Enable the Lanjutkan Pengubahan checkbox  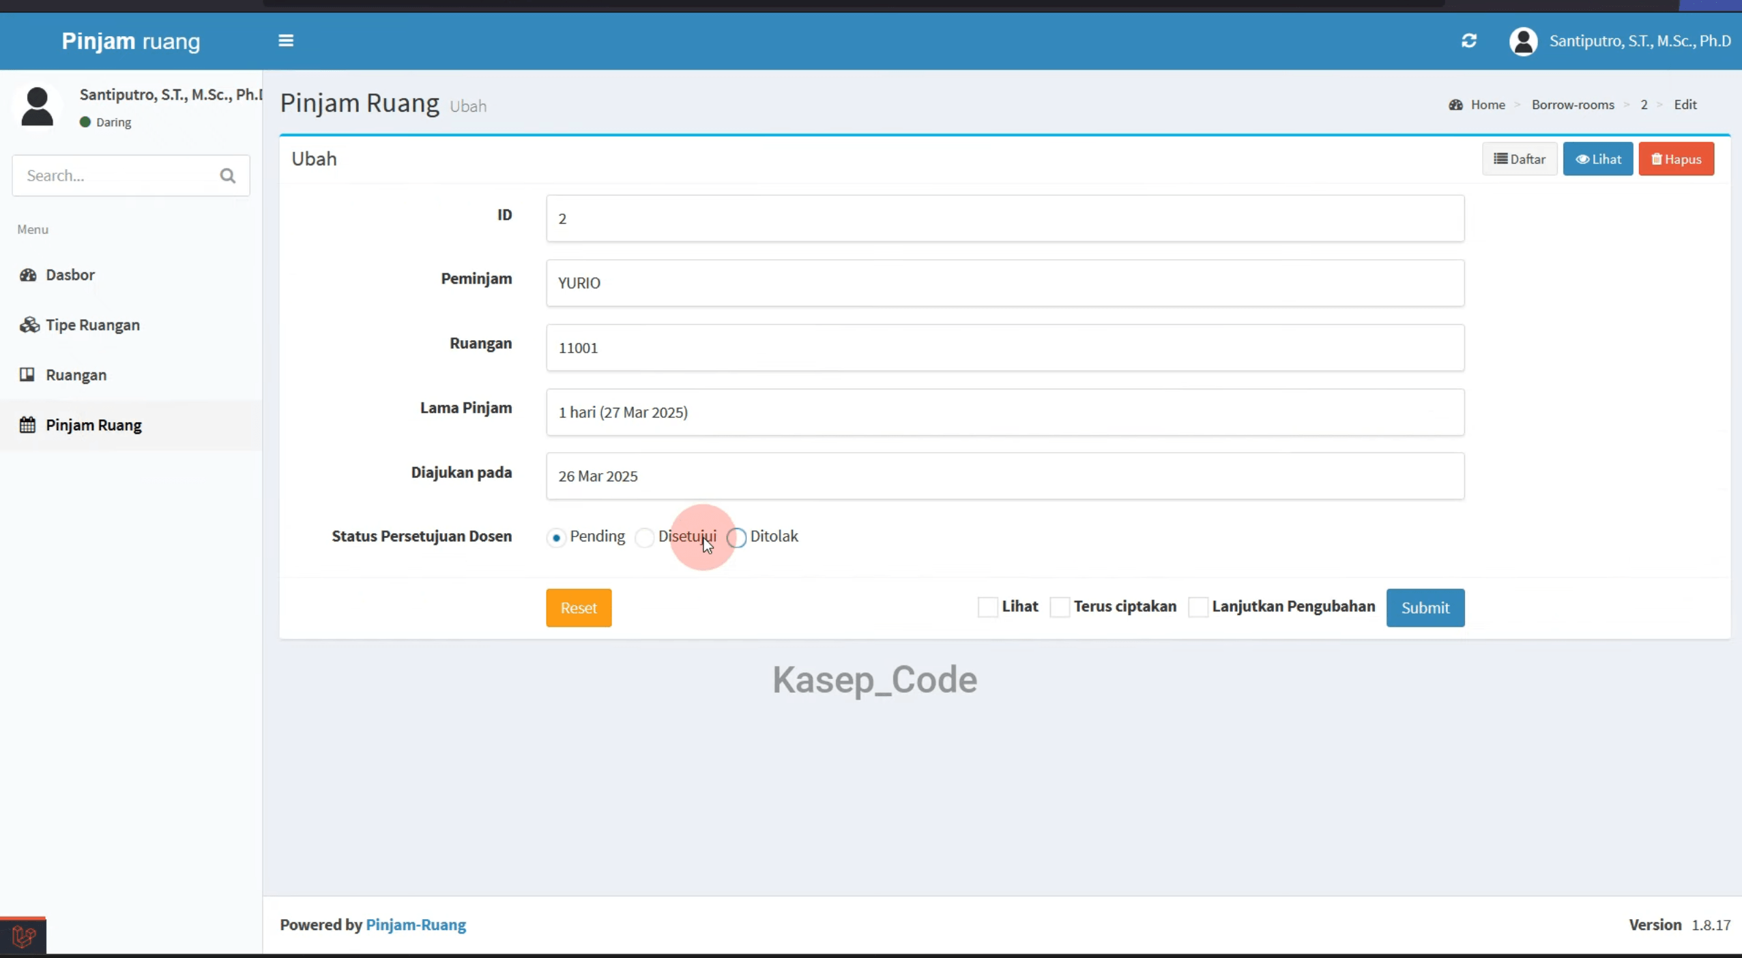[1198, 607]
